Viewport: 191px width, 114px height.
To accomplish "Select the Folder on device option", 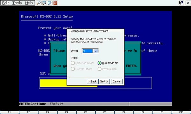I will click(x=82, y=63).
